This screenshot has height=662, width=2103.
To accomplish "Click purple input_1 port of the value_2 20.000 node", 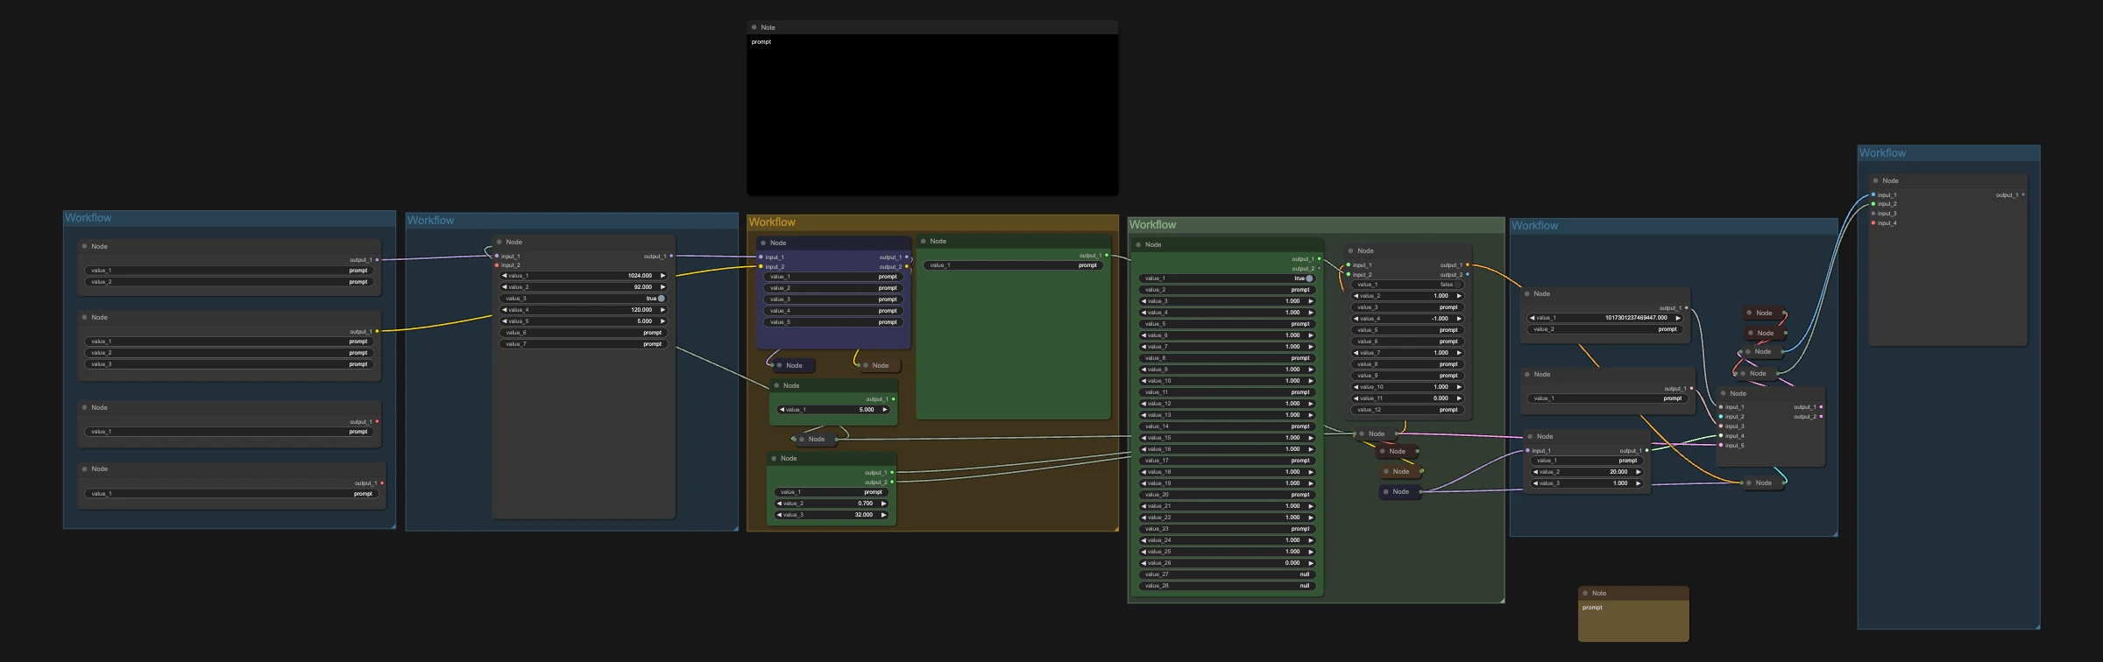I will (x=1528, y=450).
